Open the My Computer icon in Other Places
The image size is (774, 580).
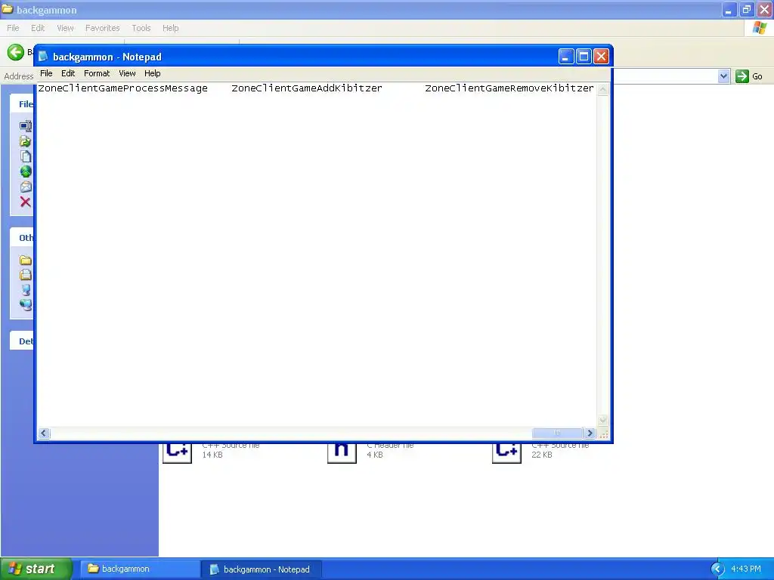pos(26,290)
